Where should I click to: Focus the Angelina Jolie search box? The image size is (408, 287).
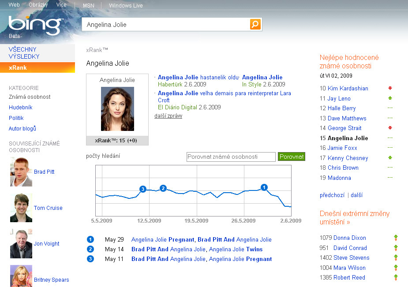[167, 24]
